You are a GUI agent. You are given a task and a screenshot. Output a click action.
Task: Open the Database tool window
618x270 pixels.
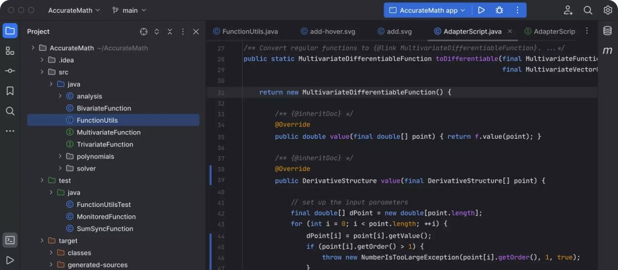tap(607, 31)
